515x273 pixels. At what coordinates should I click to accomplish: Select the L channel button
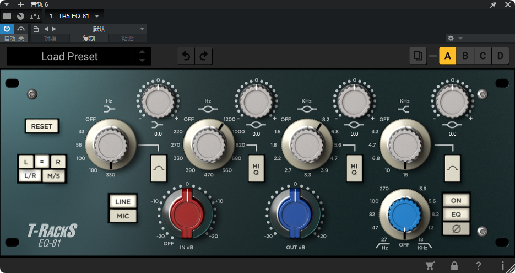(x=26, y=162)
